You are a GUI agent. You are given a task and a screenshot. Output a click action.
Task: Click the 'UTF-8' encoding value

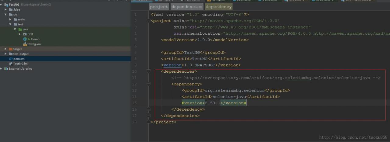(234, 14)
